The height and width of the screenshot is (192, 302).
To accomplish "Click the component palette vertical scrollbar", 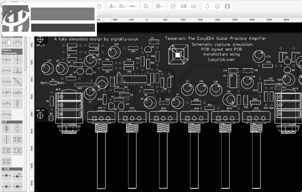I will [25, 54].
